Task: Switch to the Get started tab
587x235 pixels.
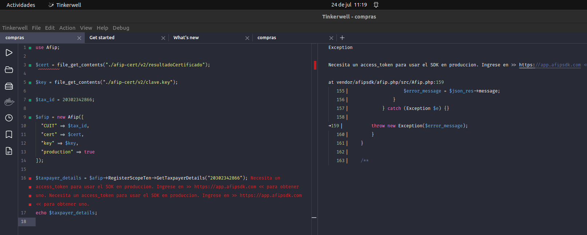Action: (x=102, y=38)
